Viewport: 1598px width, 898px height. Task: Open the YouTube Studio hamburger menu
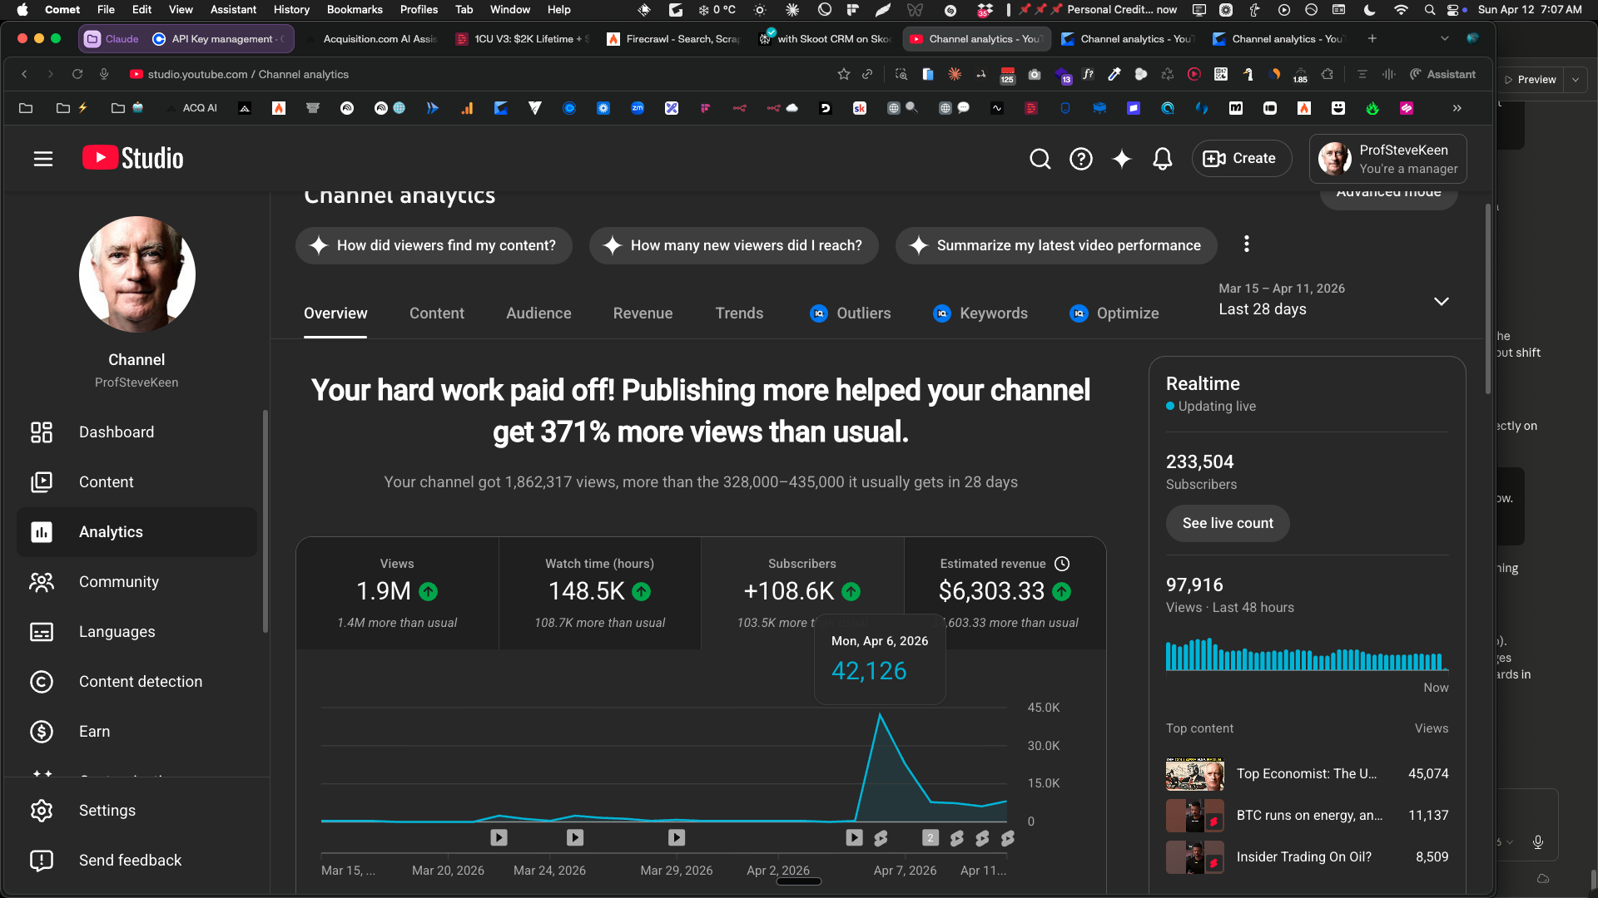[43, 159]
